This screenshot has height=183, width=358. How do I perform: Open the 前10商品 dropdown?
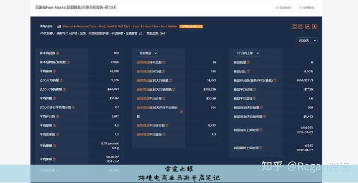(147, 53)
